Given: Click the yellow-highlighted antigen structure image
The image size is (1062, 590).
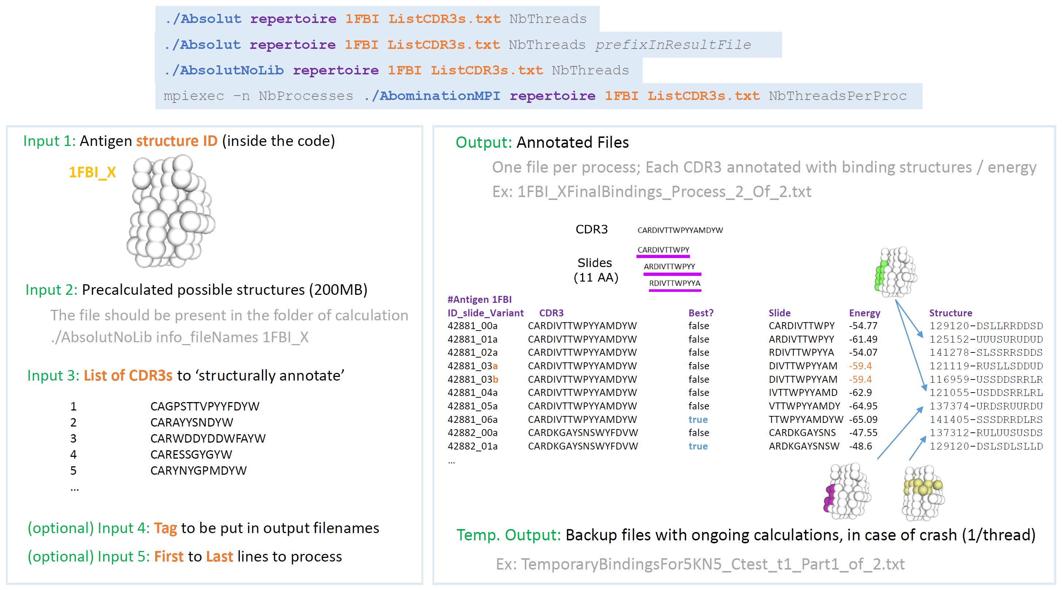Looking at the screenshot, I should pos(923,493).
